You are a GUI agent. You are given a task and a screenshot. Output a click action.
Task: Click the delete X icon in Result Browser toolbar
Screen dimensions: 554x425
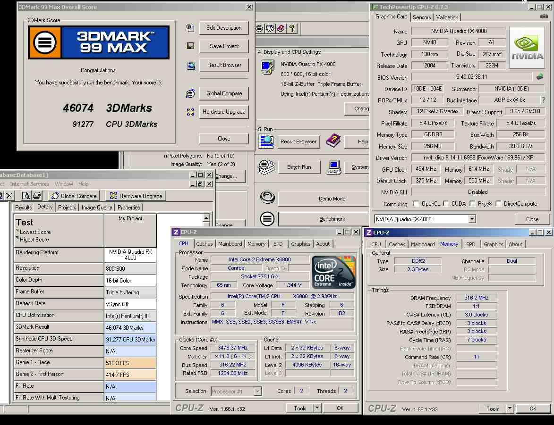tap(9, 196)
